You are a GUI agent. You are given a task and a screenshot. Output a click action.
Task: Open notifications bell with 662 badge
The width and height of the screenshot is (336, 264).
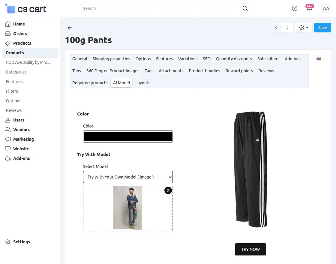point(309,8)
